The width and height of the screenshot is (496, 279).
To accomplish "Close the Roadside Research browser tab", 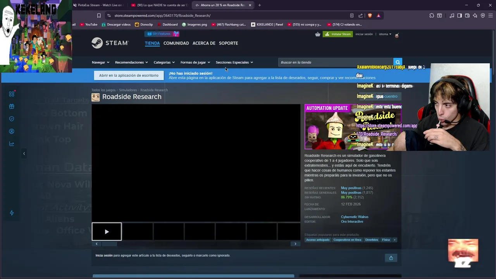I will point(250,5).
